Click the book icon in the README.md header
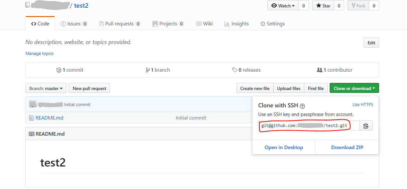The image size is (407, 189). click(x=31, y=134)
